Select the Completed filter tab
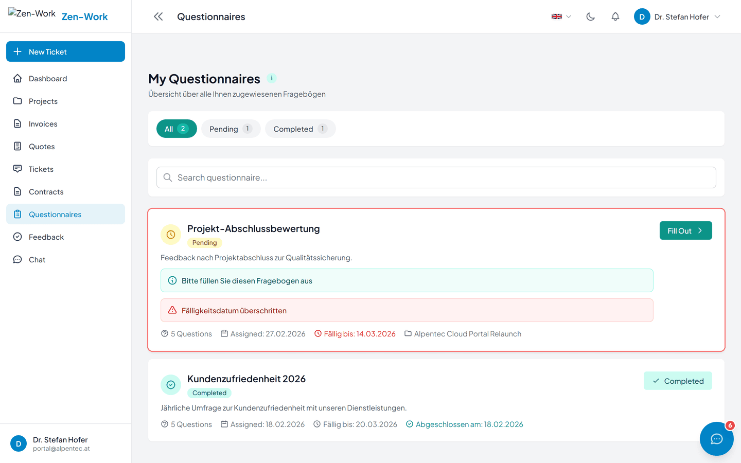The height and width of the screenshot is (463, 741). coord(301,129)
